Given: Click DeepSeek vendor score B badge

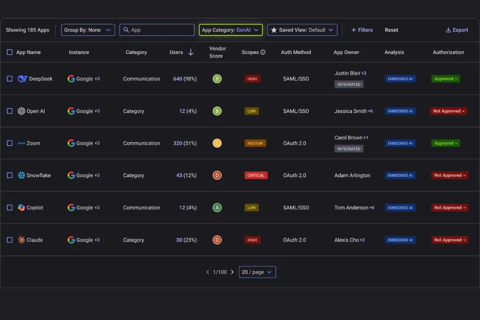Looking at the screenshot, I should (217, 79).
